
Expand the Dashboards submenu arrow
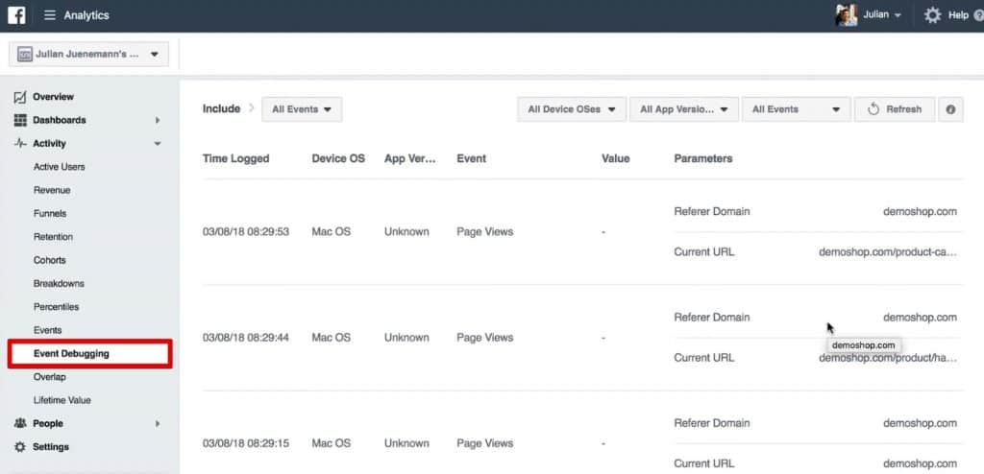click(158, 120)
